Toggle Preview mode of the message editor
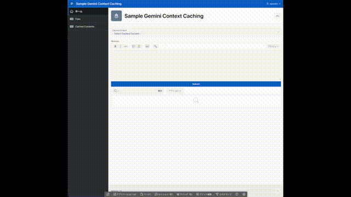 pos(273,47)
